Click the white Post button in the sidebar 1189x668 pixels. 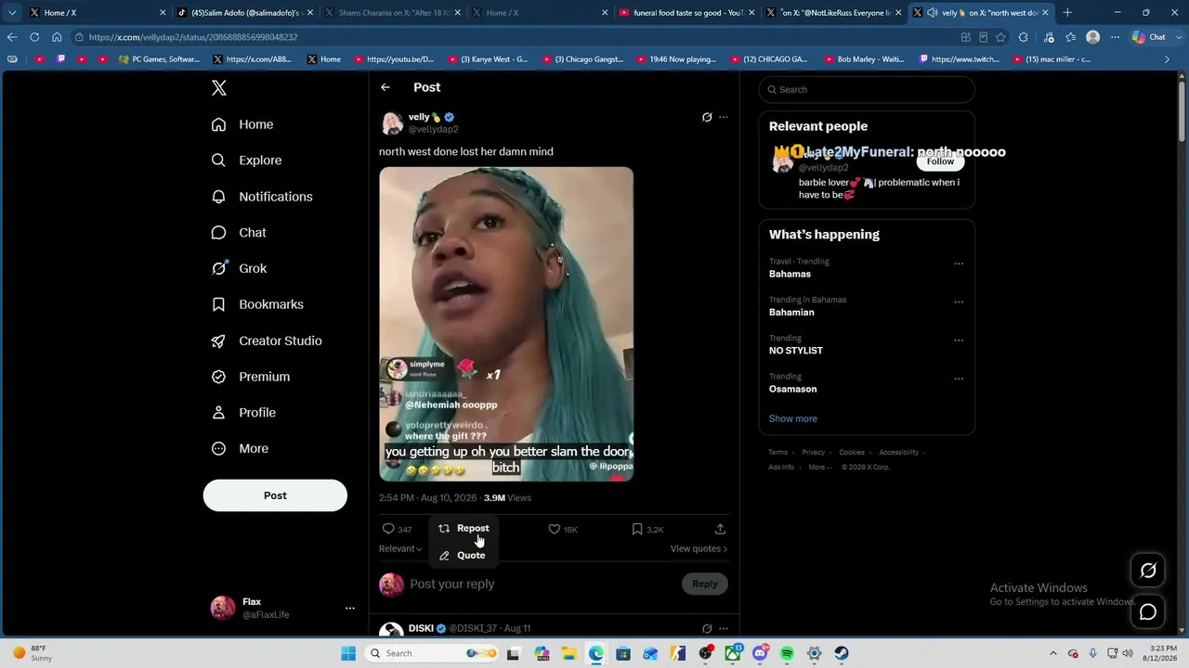click(275, 495)
